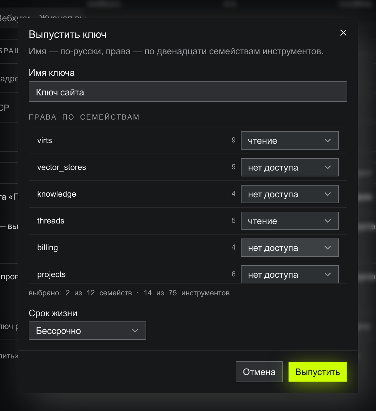Click the dialog subtitle about двенадцати семействам
376x411 pixels.
click(176, 51)
